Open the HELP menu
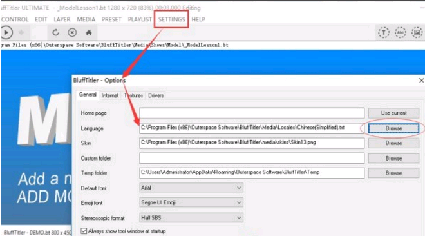Viewport: 425px width, 236px height. point(198,19)
